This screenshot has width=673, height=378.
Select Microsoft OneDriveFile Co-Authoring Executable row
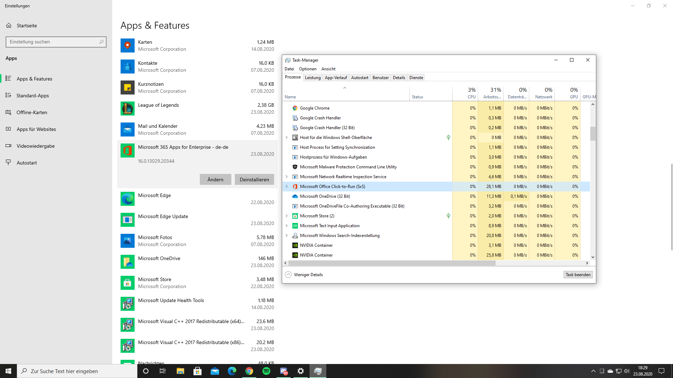pyautogui.click(x=436, y=206)
